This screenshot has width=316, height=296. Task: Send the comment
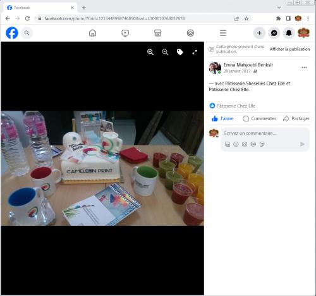302,144
